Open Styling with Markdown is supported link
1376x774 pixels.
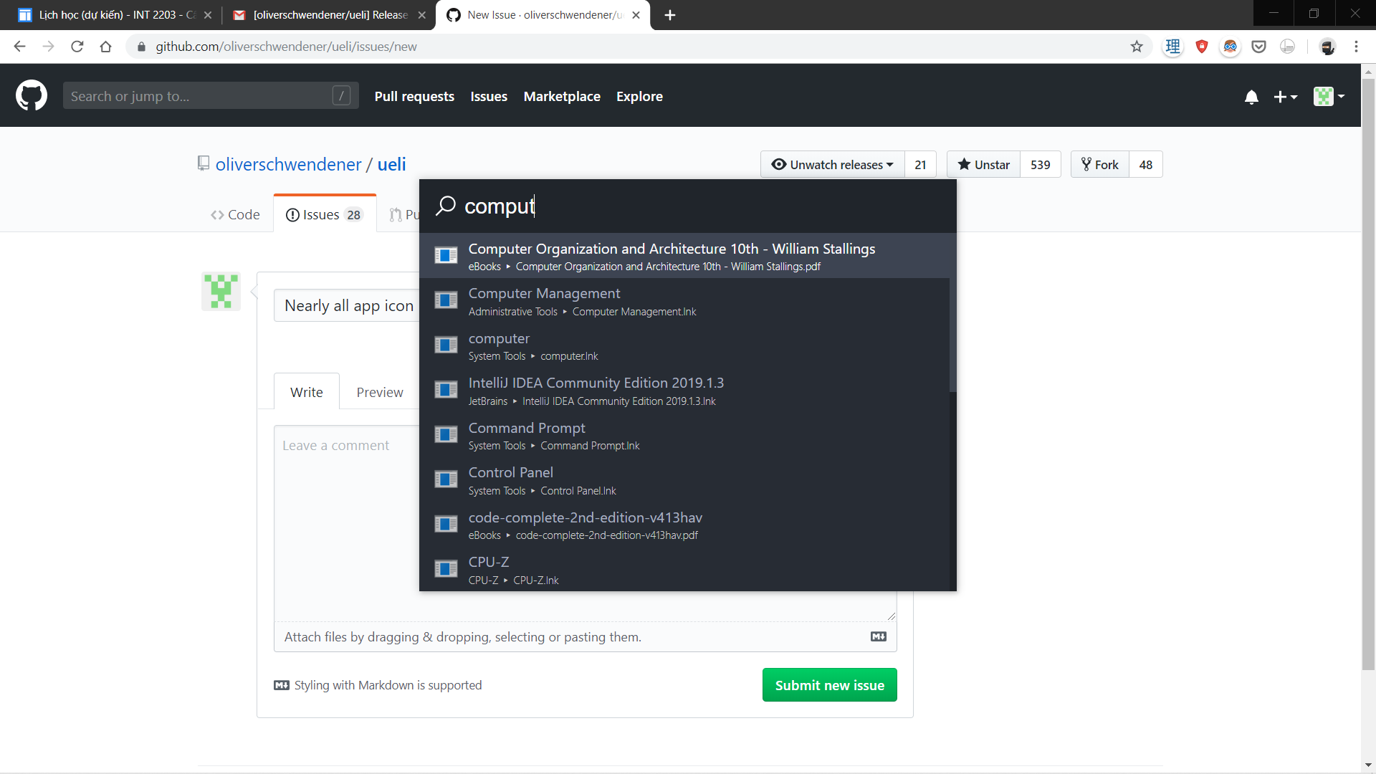[x=378, y=685]
